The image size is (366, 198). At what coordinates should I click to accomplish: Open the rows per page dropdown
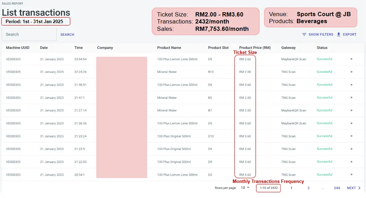point(245,188)
